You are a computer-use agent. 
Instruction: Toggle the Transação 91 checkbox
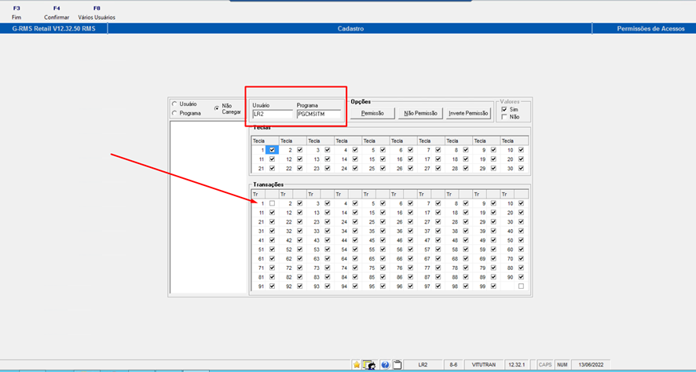point(272,286)
